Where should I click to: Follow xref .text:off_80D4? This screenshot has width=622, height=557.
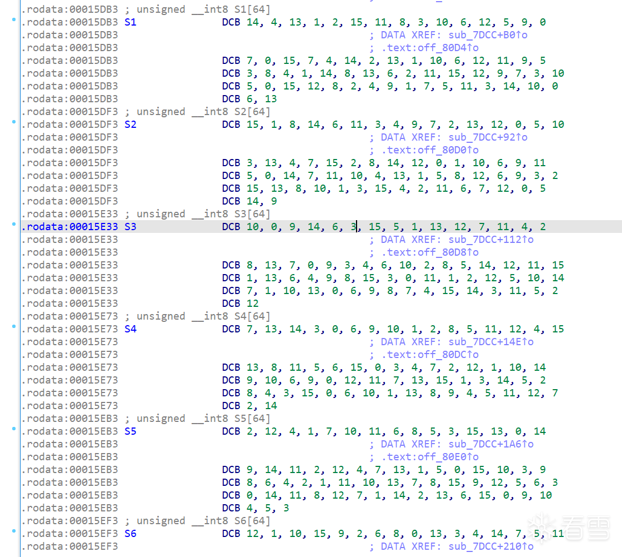click(430, 48)
